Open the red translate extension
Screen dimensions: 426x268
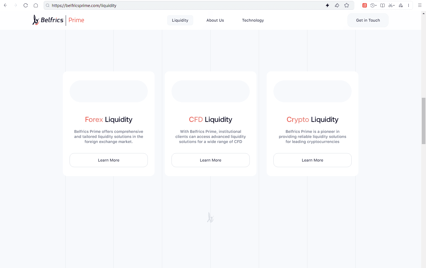point(365,5)
